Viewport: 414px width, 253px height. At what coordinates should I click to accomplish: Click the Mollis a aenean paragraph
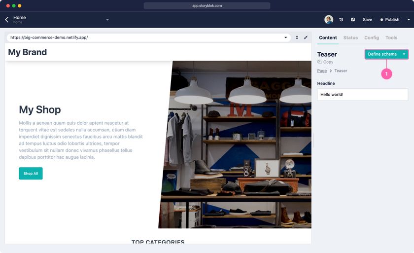[x=81, y=140]
